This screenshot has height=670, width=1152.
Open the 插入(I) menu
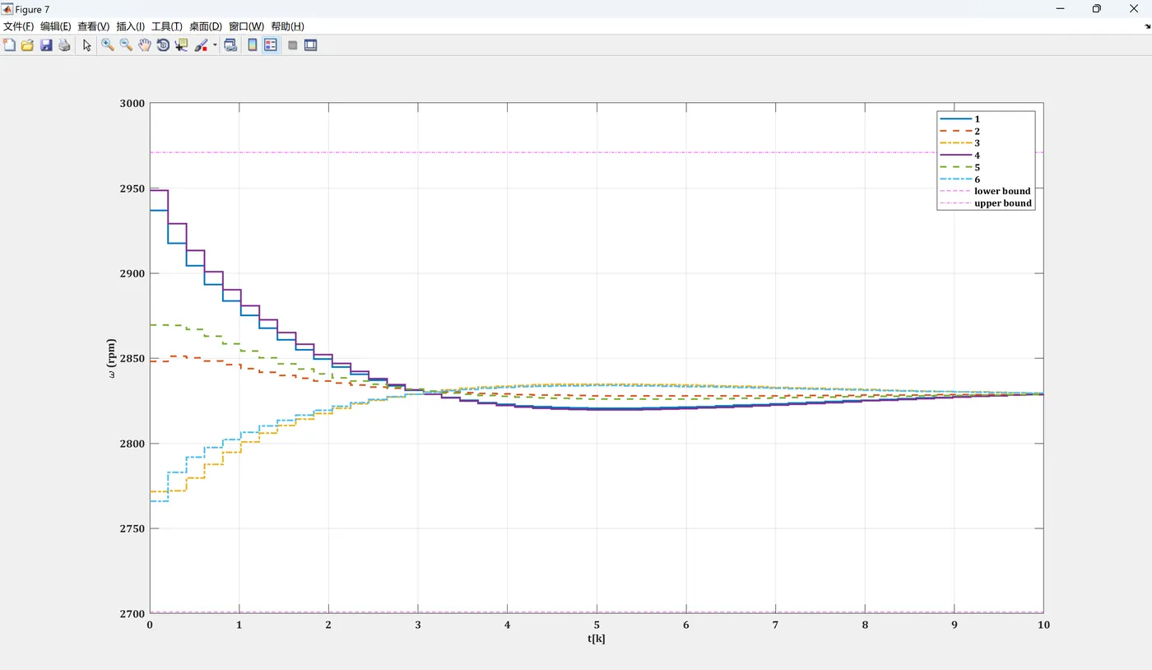point(130,26)
